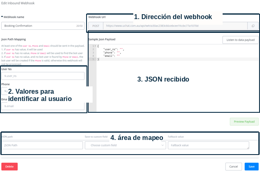
Task: Click the "phone" line in editor
Action: coord(112,53)
